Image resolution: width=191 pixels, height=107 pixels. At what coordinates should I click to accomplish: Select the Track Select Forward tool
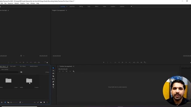pos(53,71)
